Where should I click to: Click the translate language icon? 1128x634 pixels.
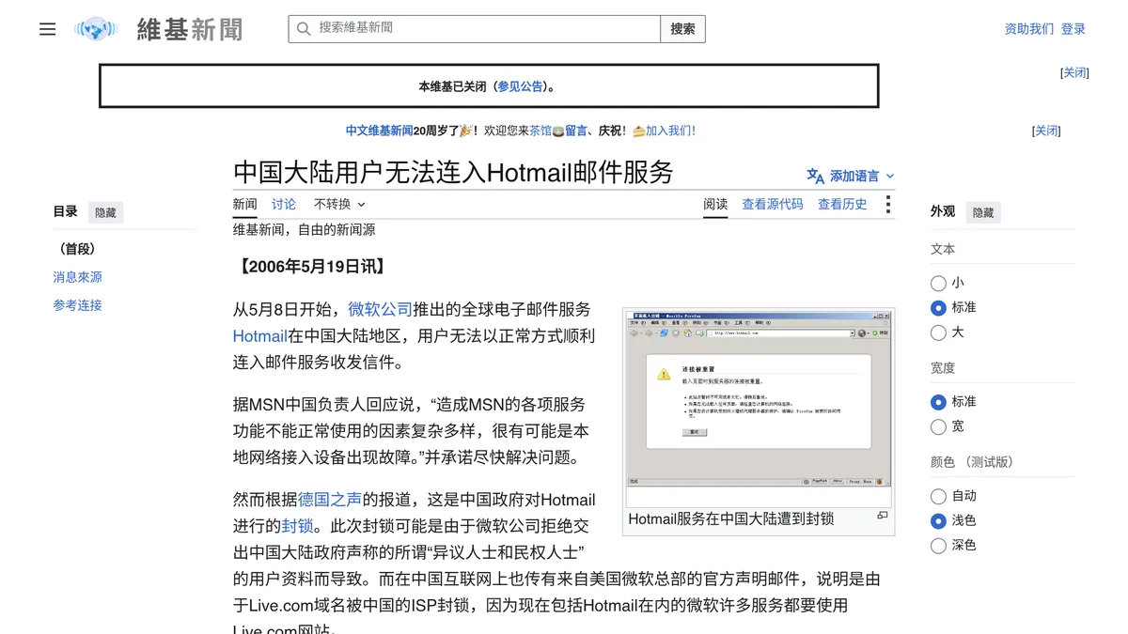click(815, 176)
